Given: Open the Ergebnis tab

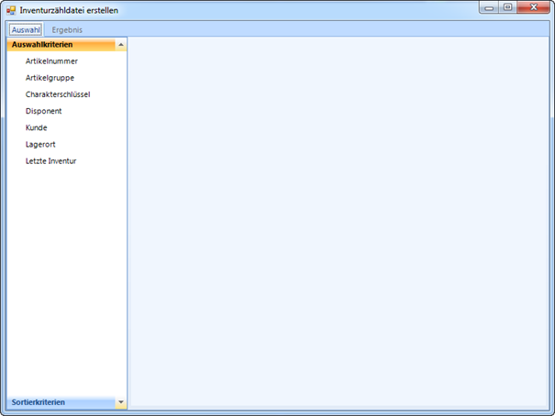Looking at the screenshot, I should click(67, 30).
